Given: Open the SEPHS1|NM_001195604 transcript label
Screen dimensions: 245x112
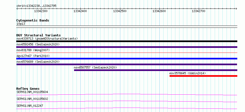Looking at the screenshot, I should tap(32, 92).
